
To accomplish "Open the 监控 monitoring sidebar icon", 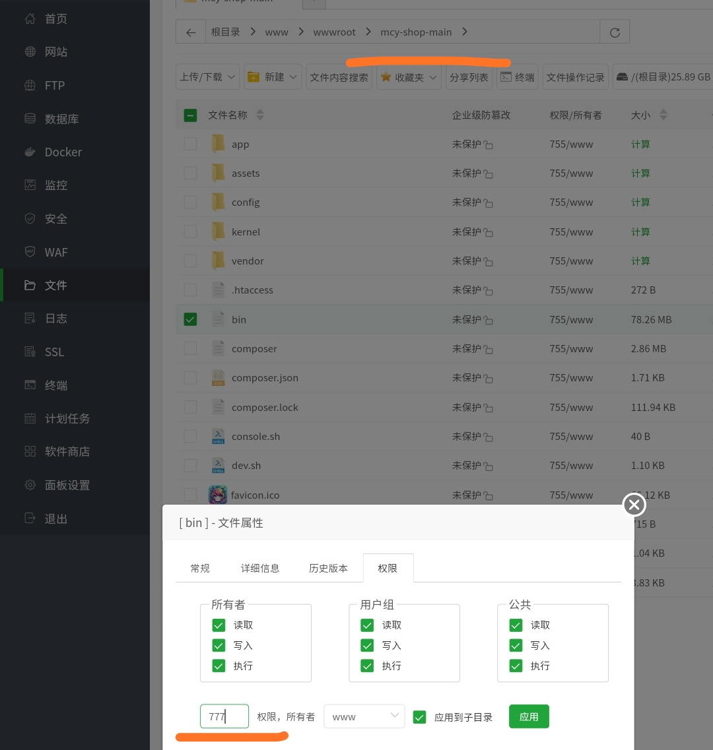I will 56,185.
